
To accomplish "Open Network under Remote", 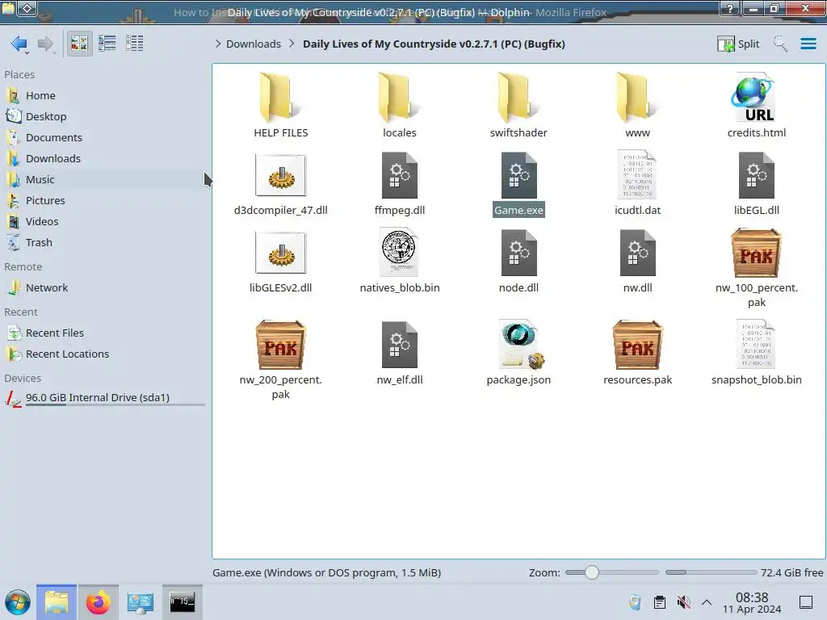I will click(x=104, y=288).
